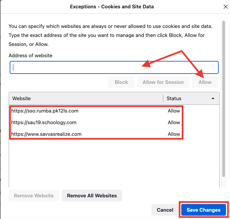Toggle the sort arrow in the Status column
230x219 pixels.
point(213,99)
